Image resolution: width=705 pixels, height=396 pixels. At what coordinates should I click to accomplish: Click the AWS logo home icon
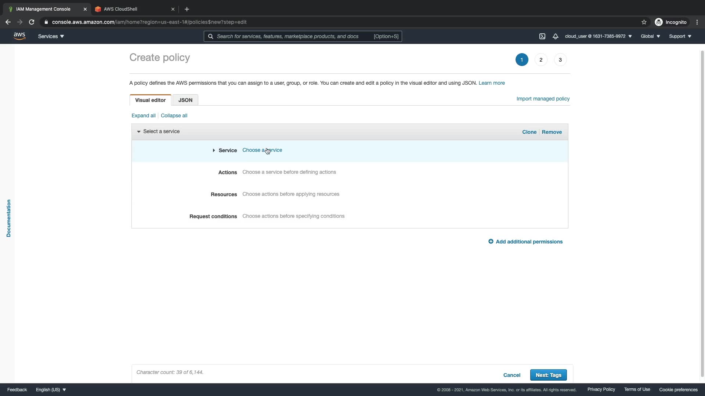pos(19,36)
